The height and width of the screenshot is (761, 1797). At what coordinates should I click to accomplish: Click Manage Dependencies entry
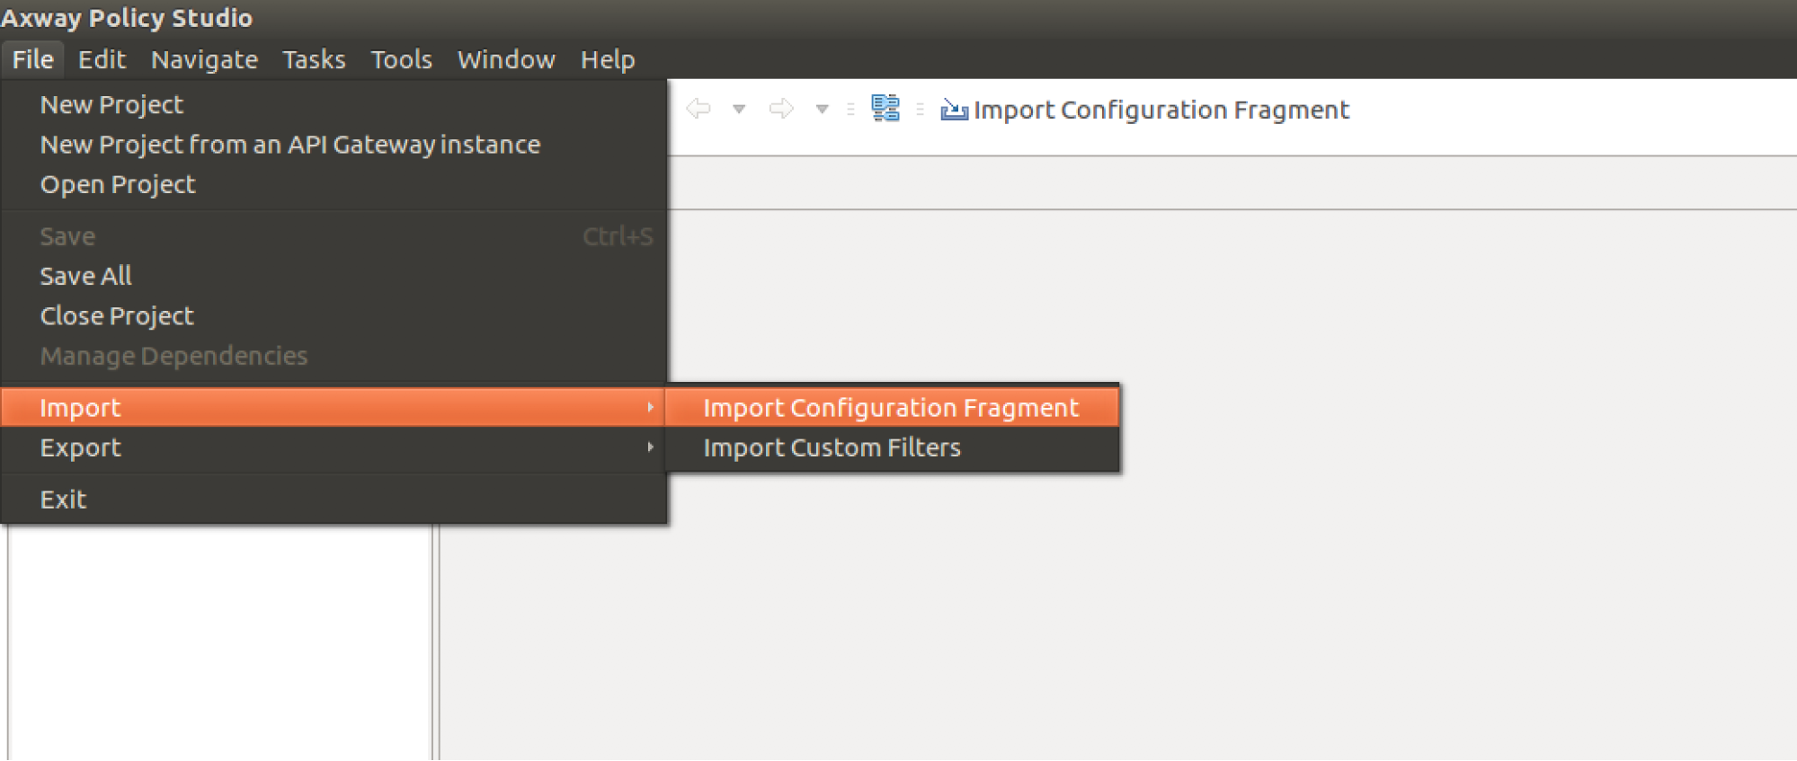(x=334, y=356)
